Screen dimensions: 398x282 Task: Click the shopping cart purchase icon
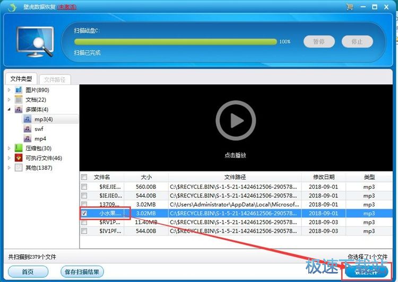(350, 7)
